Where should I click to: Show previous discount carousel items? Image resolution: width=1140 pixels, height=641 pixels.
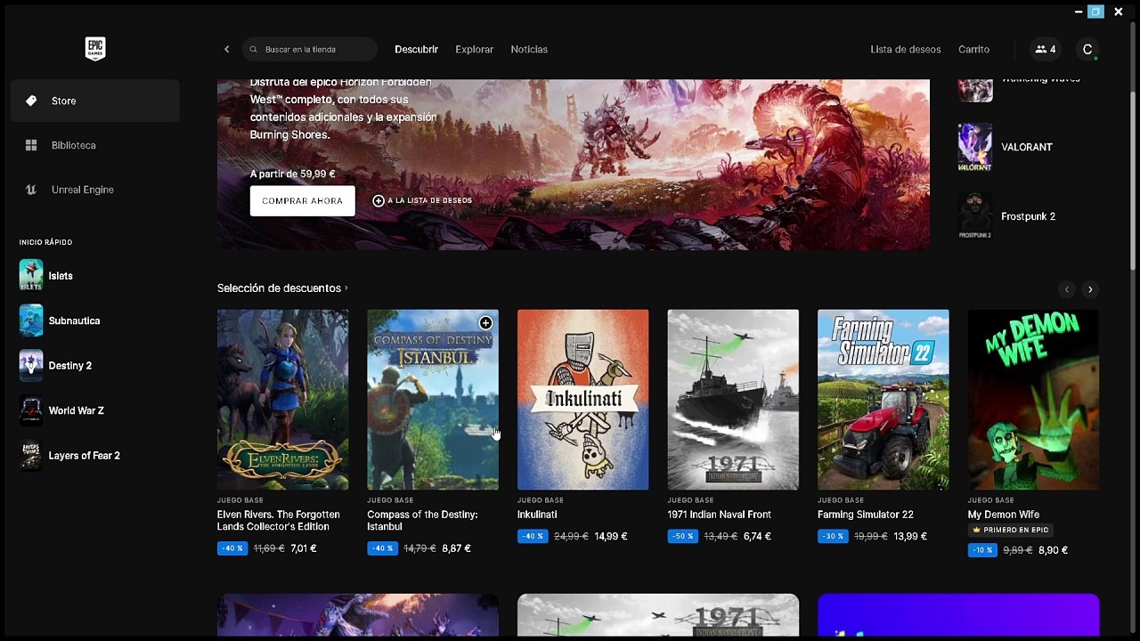1067,289
